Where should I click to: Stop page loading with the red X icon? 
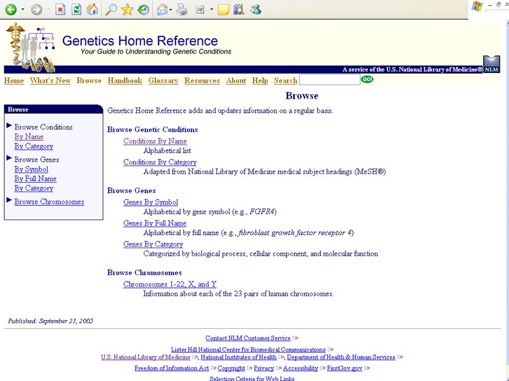(x=60, y=10)
